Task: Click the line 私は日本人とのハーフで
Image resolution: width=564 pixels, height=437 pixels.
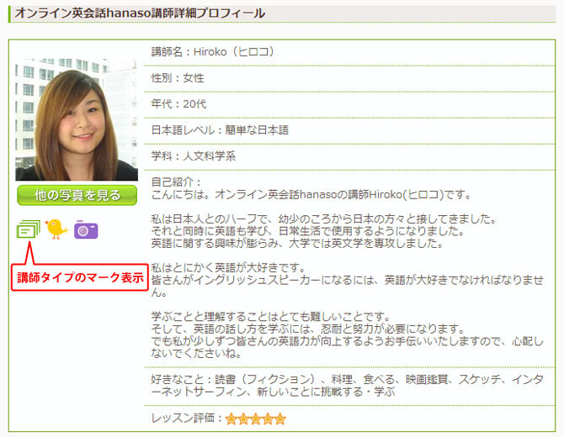Action: coord(324,218)
